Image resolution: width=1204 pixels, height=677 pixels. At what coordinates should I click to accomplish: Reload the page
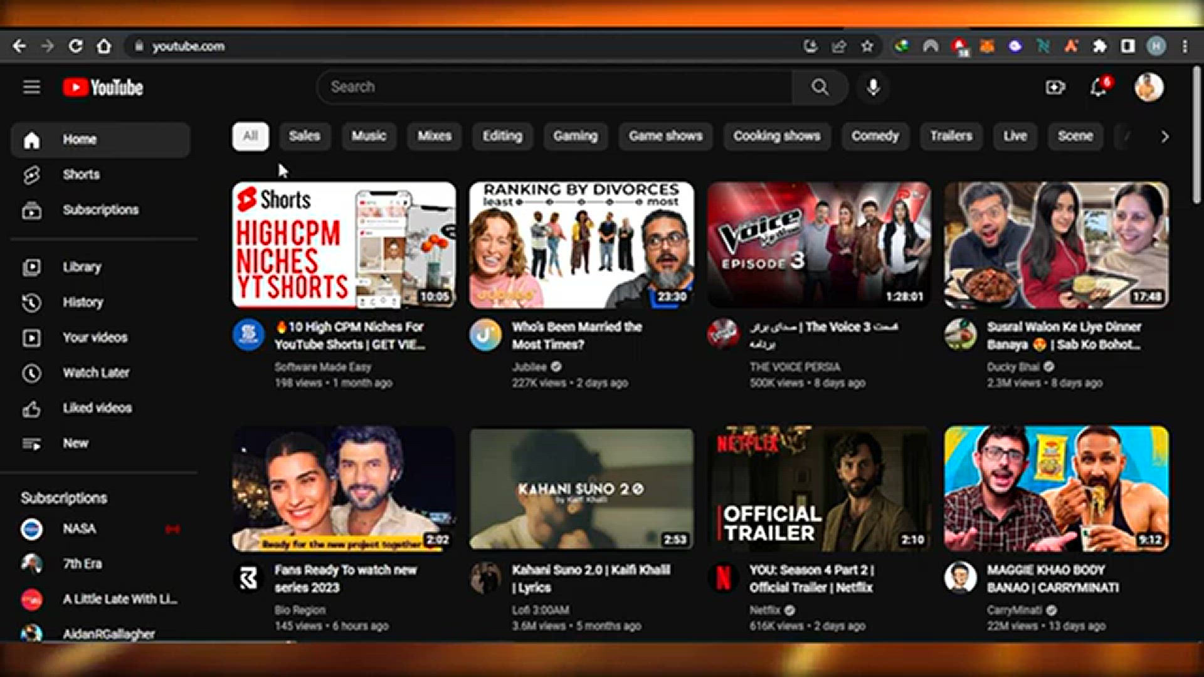(x=75, y=46)
